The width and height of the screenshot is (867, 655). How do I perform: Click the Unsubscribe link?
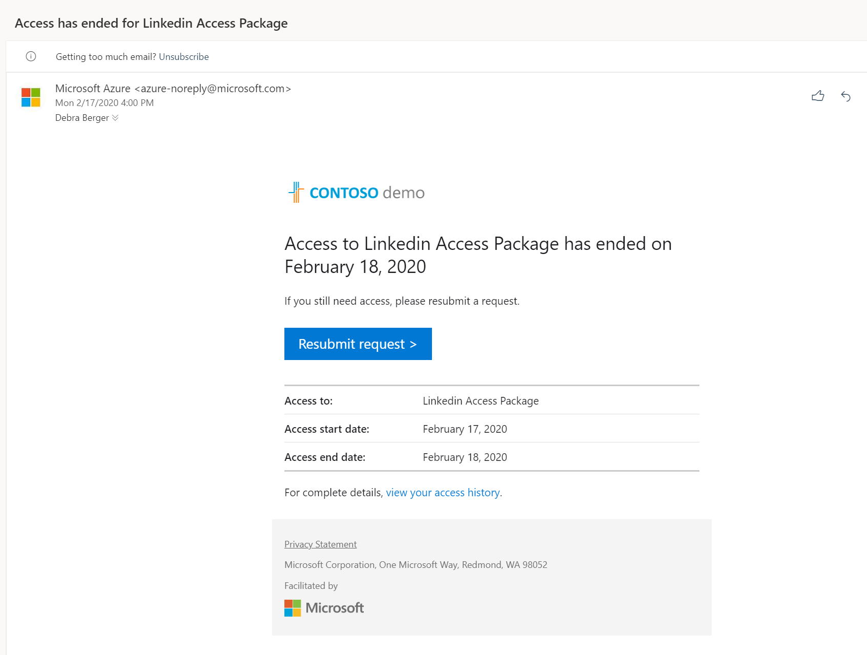(x=184, y=57)
